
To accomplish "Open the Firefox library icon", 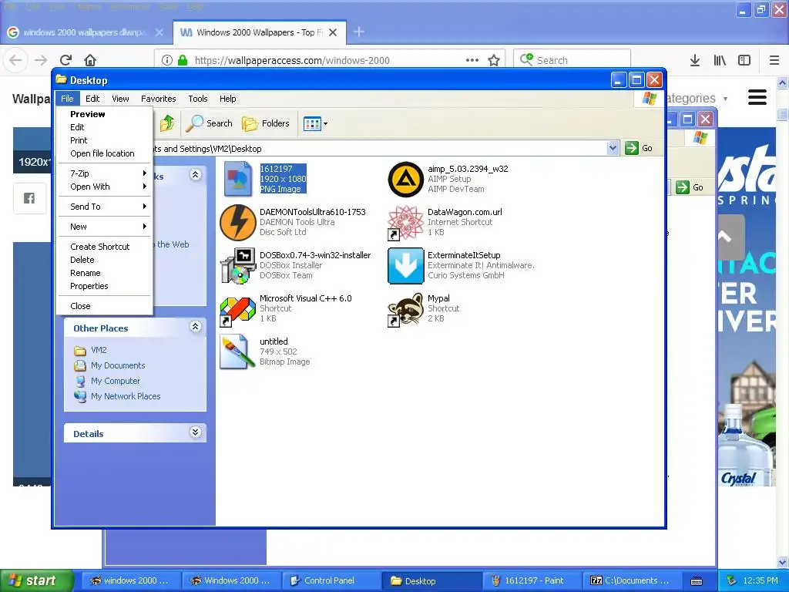I will pos(720,60).
